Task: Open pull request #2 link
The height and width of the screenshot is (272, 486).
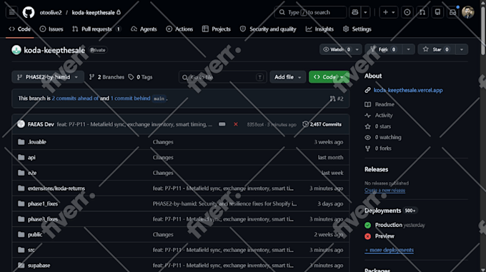Action: coord(337,99)
